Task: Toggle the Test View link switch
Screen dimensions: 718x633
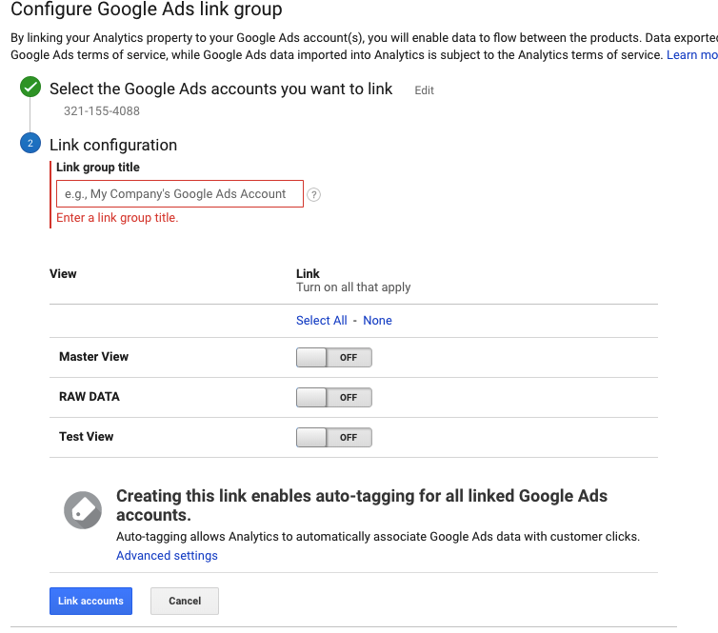Action: point(334,437)
